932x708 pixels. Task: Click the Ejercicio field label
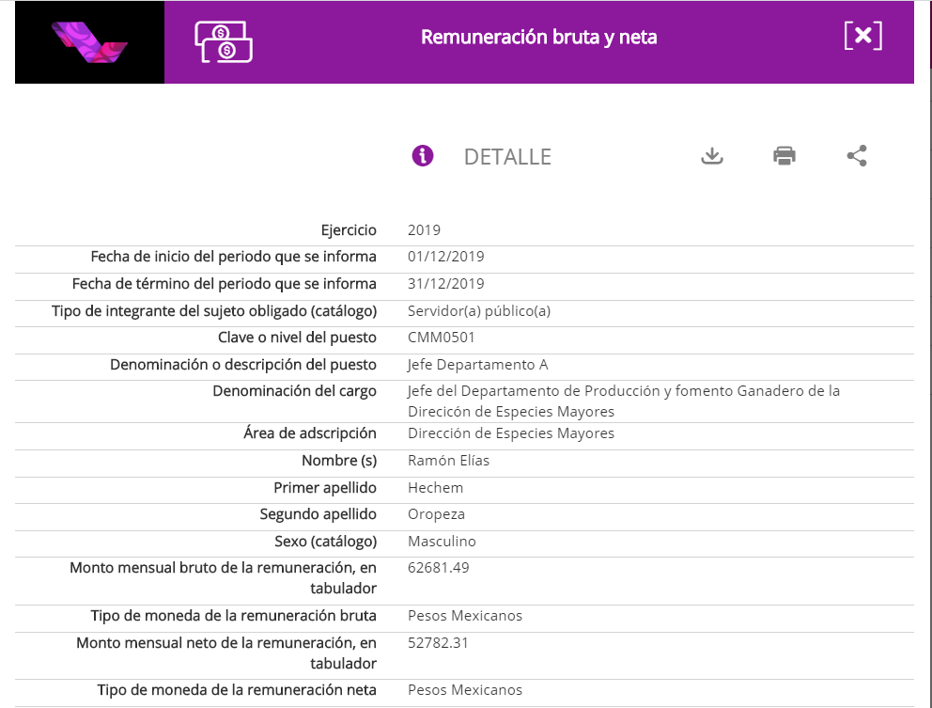(x=349, y=230)
